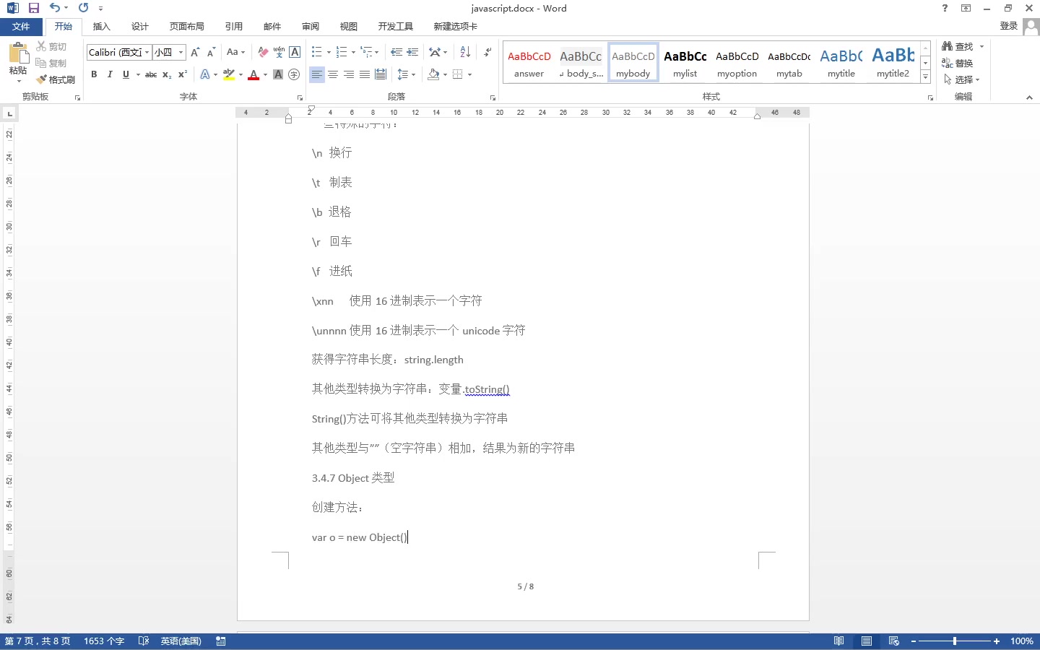Right-align the paragraph
This screenshot has width=1040, height=650.
pos(349,74)
